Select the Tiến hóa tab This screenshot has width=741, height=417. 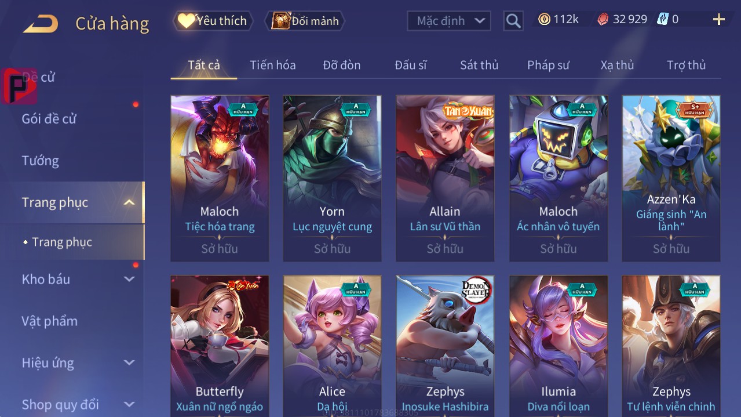(x=272, y=65)
